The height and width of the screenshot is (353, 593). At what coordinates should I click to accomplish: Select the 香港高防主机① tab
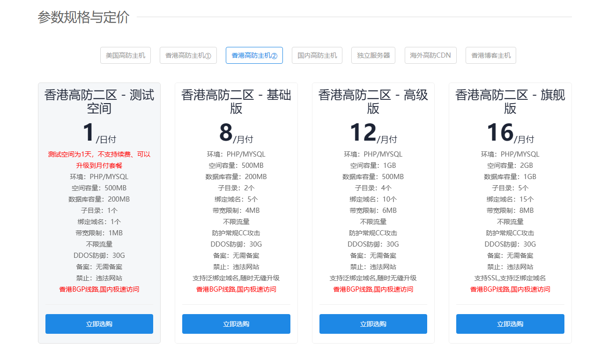tap(188, 55)
